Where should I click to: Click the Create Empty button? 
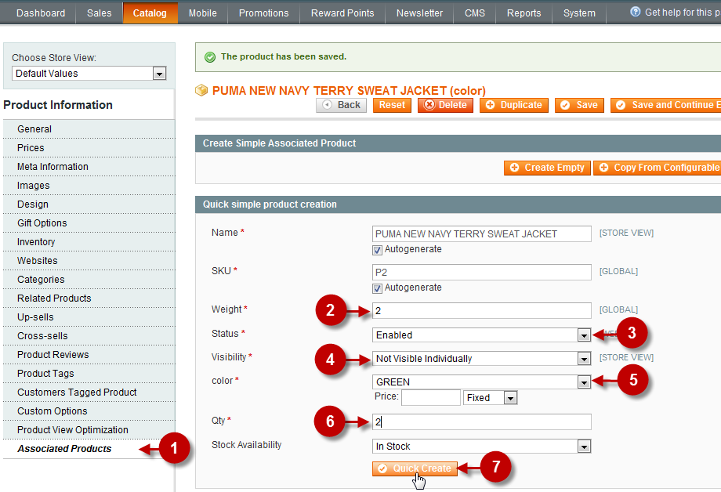547,168
